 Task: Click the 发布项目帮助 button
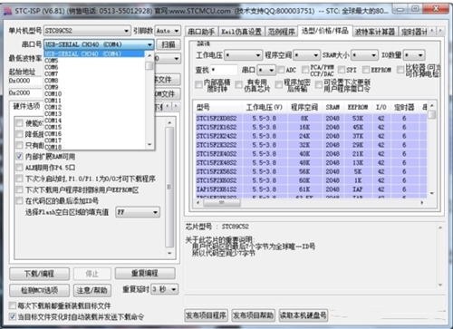click(x=254, y=315)
